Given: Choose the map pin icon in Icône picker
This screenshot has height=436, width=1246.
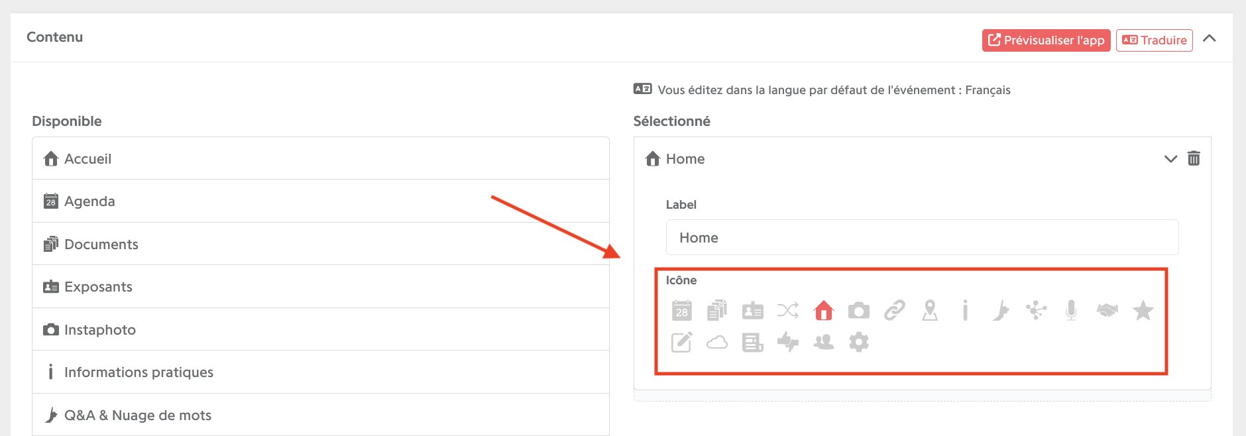Looking at the screenshot, I should [x=930, y=310].
